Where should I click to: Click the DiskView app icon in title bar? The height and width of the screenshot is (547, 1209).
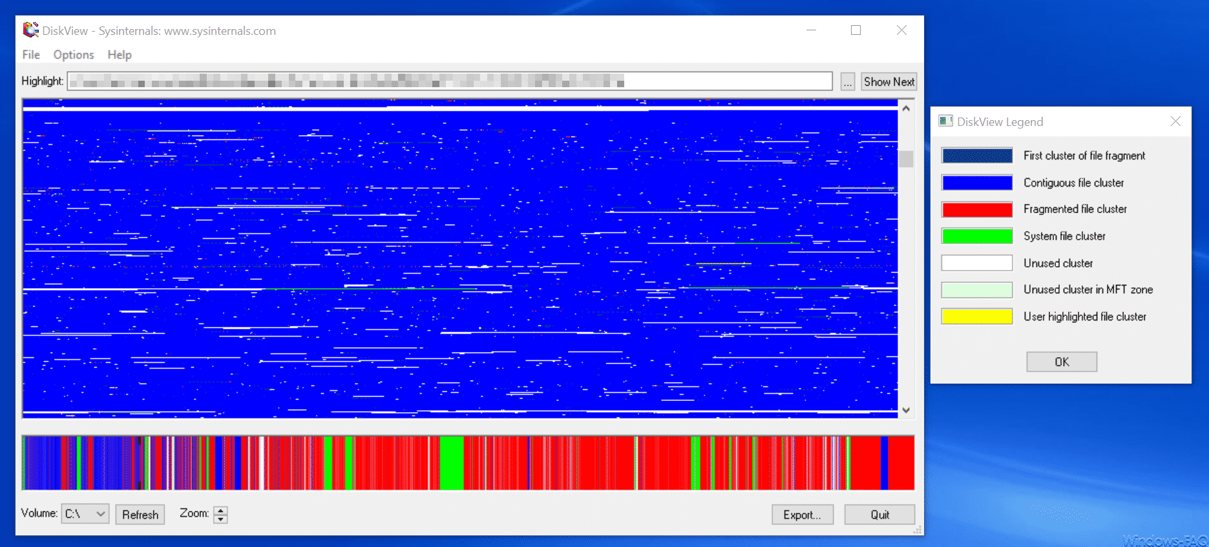(x=30, y=30)
